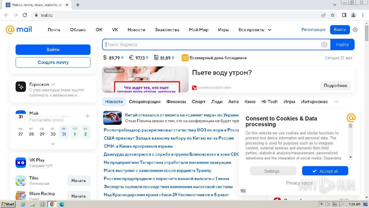The image size is (369, 208).
Task: Click Accept all cookies button
Action: pyautogui.click(x=325, y=171)
